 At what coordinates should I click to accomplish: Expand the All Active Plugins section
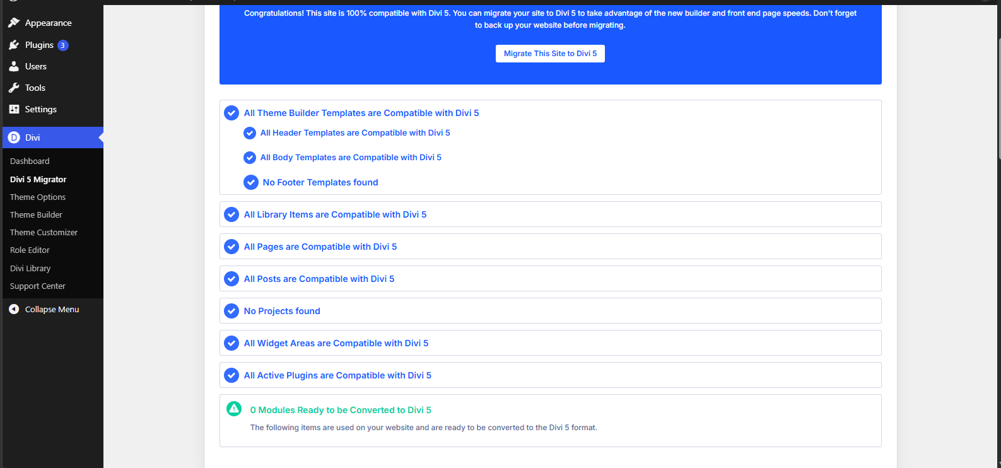pyautogui.click(x=550, y=375)
